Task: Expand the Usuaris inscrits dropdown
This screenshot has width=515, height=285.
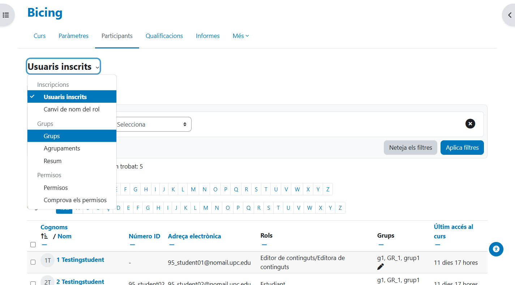Action: point(64,67)
